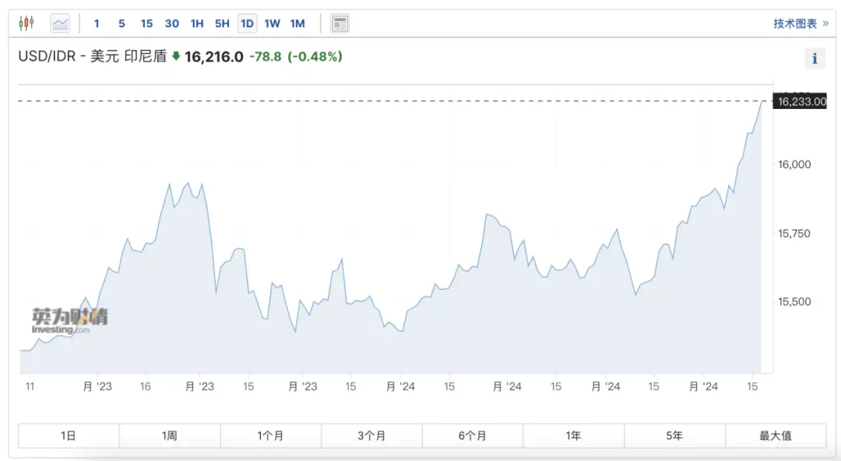Open 技术图表 technical chart link
Viewport: 841px width, 461px height.
801,23
